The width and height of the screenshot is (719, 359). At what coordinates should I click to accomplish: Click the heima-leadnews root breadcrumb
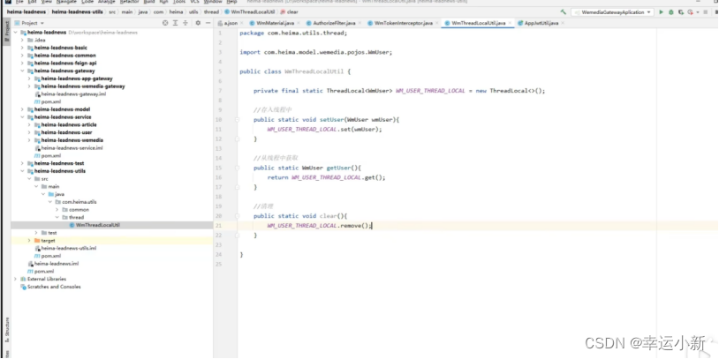26,11
